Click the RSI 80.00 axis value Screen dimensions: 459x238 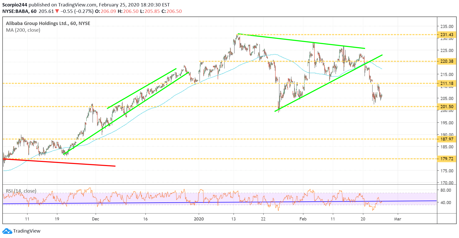(446, 190)
